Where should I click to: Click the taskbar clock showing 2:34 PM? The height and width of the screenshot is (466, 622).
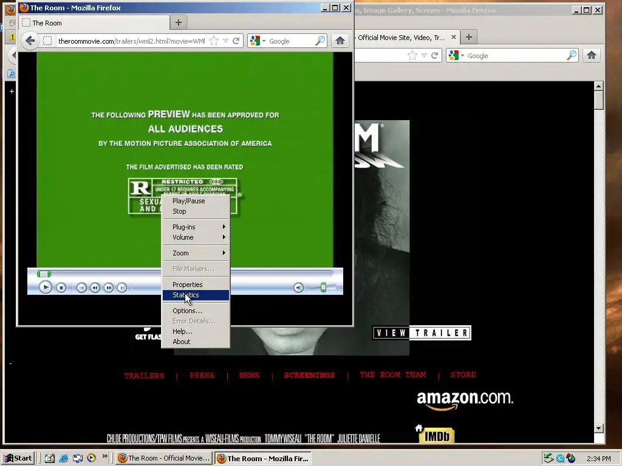pos(598,459)
